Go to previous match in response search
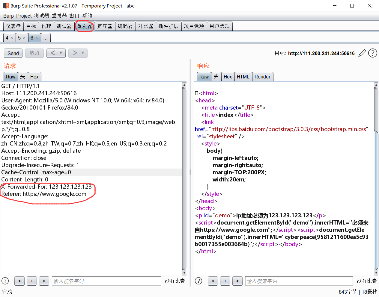The height and width of the screenshot is (297, 379). coord(213,281)
